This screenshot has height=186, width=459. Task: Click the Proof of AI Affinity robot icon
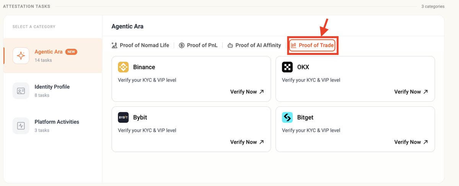(x=230, y=45)
